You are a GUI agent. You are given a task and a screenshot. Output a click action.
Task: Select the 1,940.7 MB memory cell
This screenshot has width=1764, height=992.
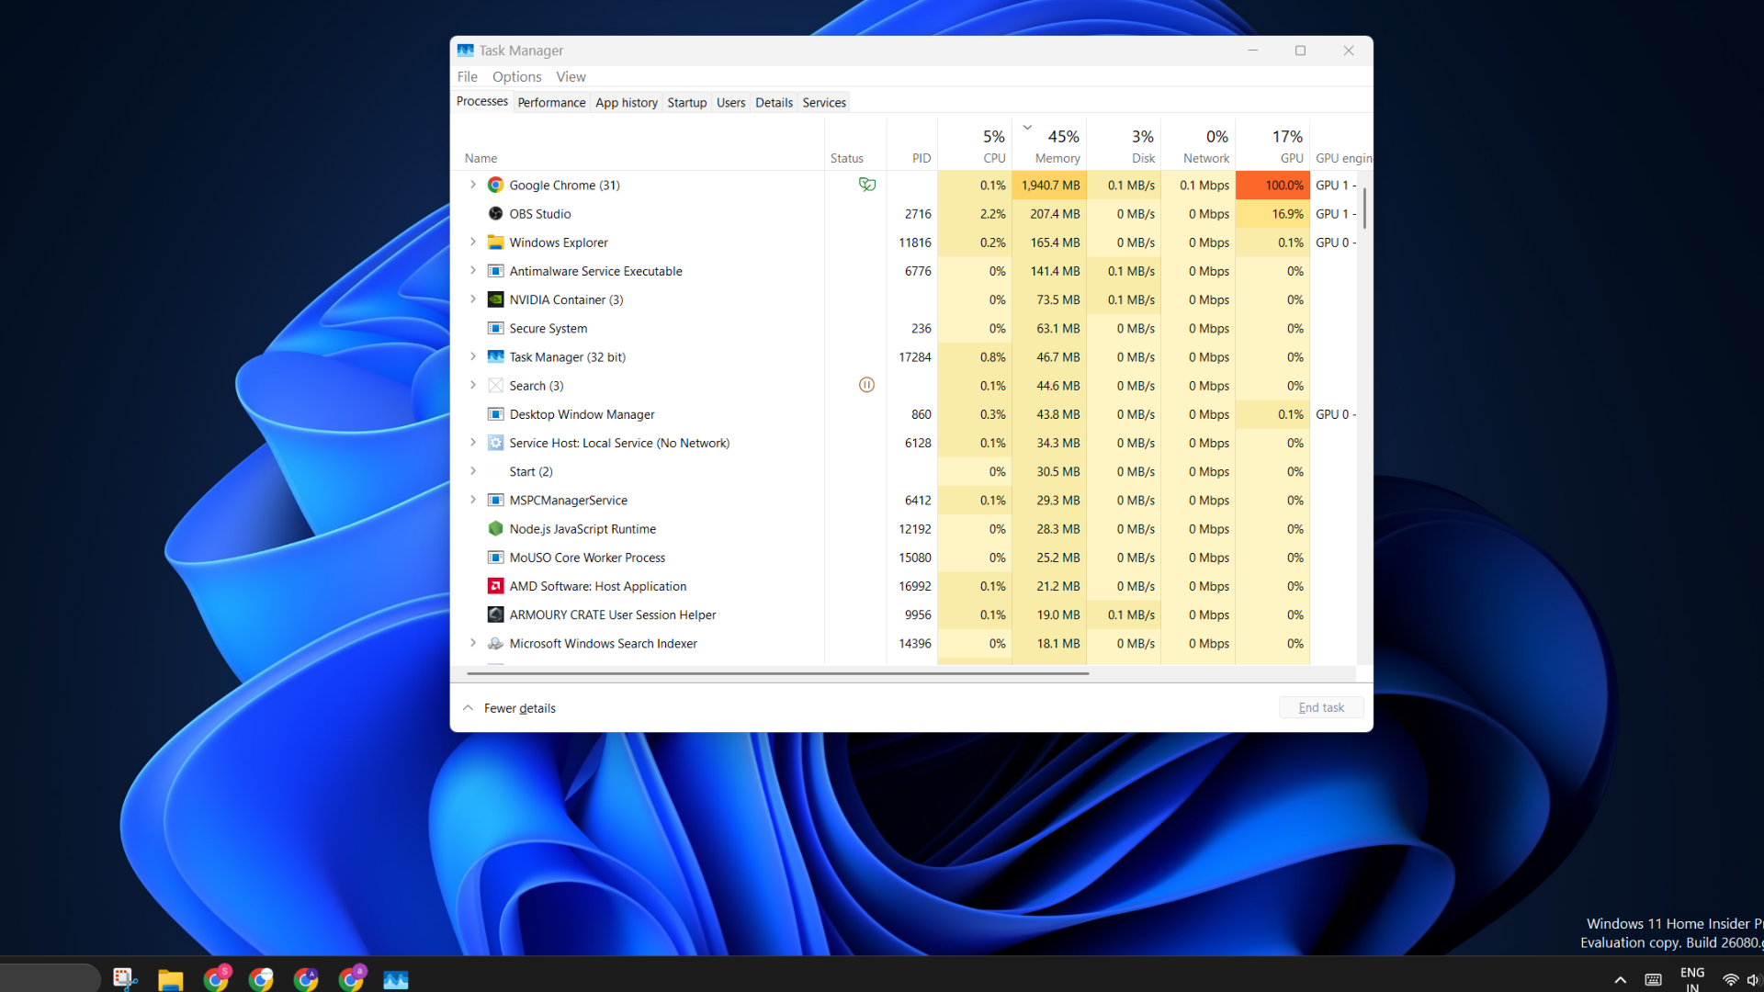coord(1049,185)
